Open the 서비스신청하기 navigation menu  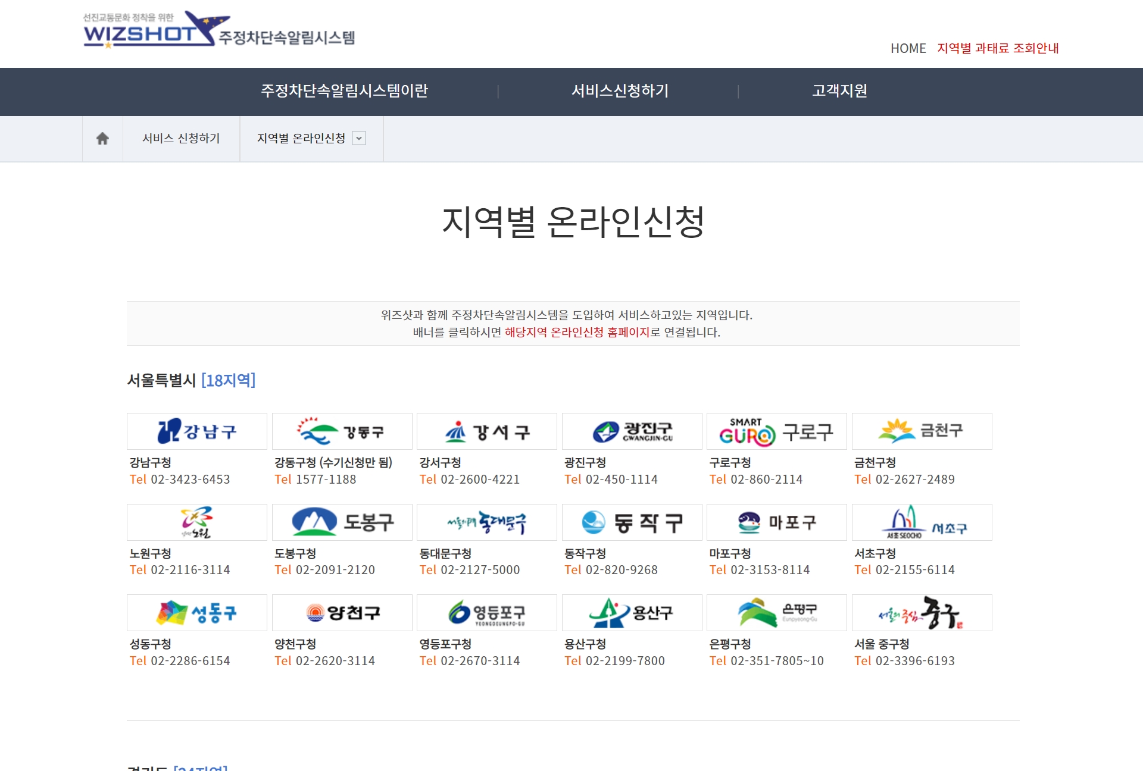click(x=620, y=91)
